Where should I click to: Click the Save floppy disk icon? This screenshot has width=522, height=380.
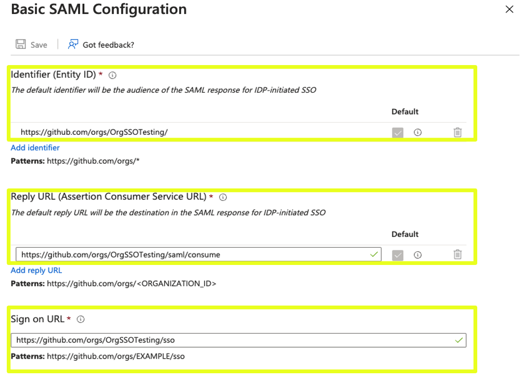click(x=21, y=44)
